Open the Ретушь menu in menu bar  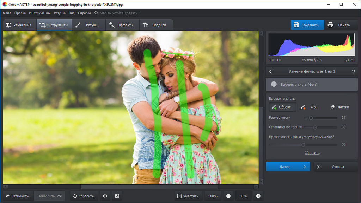point(60,13)
